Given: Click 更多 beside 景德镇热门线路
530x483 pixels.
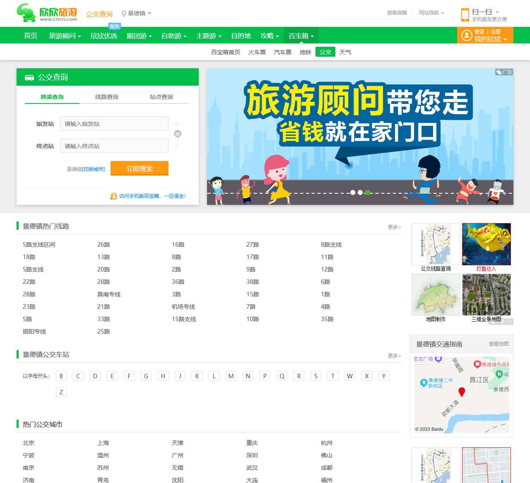Looking at the screenshot, I should [394, 227].
